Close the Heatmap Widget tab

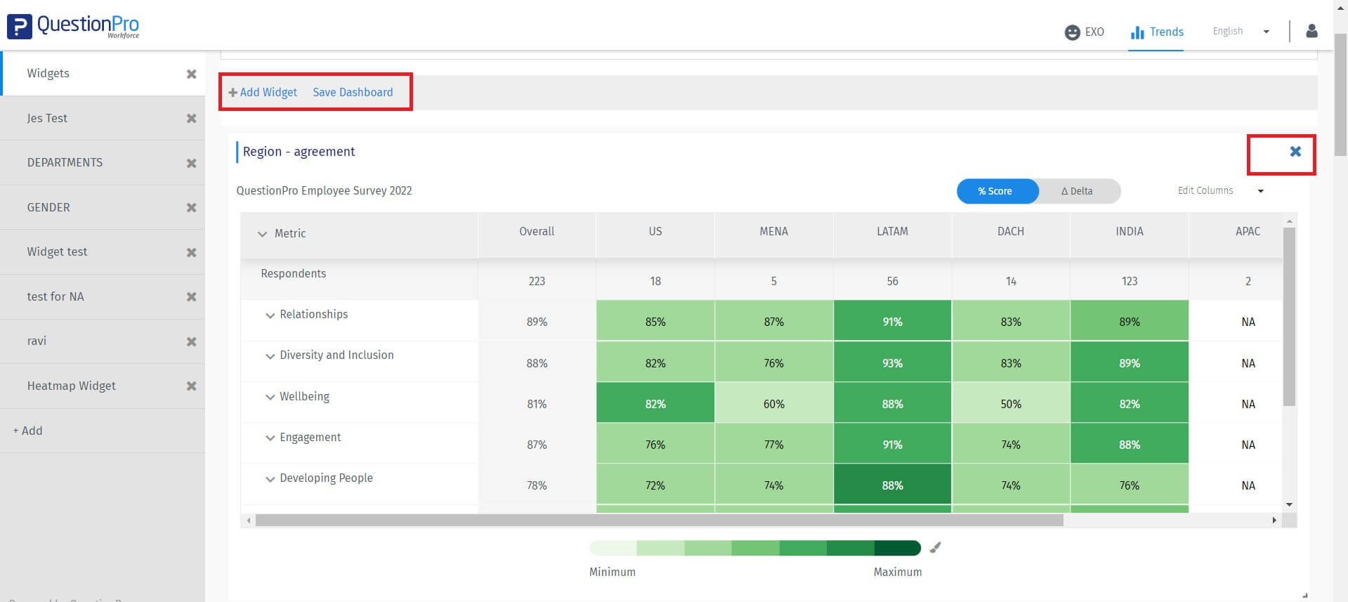[191, 386]
